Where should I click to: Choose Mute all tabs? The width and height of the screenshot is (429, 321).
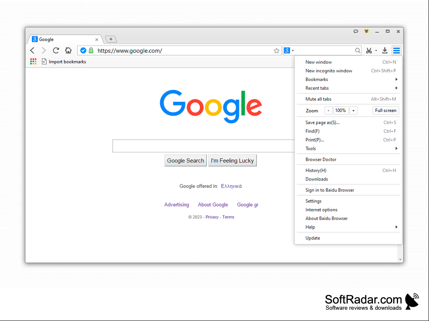348,99
